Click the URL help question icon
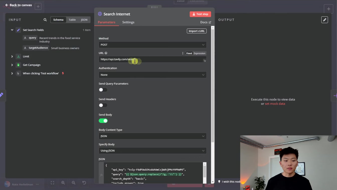 tap(106, 53)
